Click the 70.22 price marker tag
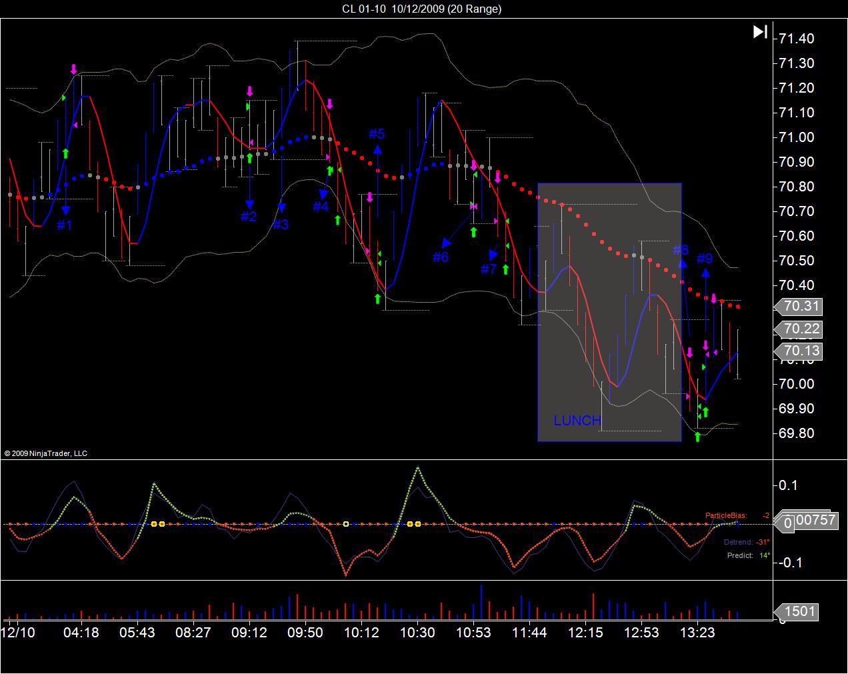Viewport: 848px width, 674px height. click(798, 329)
